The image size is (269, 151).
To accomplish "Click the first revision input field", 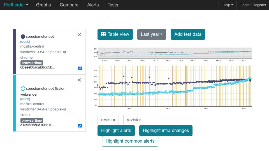I will tap(108, 120).
